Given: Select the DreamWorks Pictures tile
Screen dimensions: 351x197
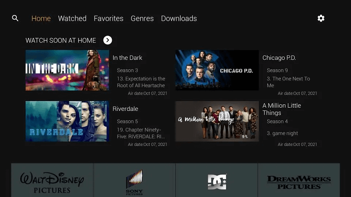Looking at the screenshot, I should (x=299, y=180).
